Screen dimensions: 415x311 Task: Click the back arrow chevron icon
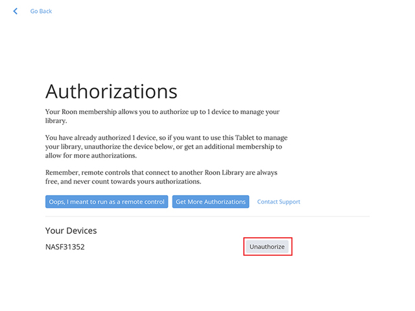point(16,11)
